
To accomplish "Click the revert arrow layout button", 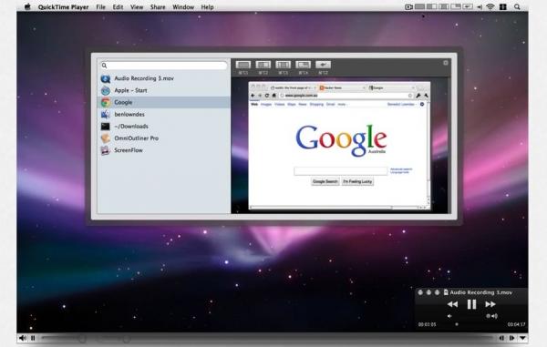I will click(323, 65).
